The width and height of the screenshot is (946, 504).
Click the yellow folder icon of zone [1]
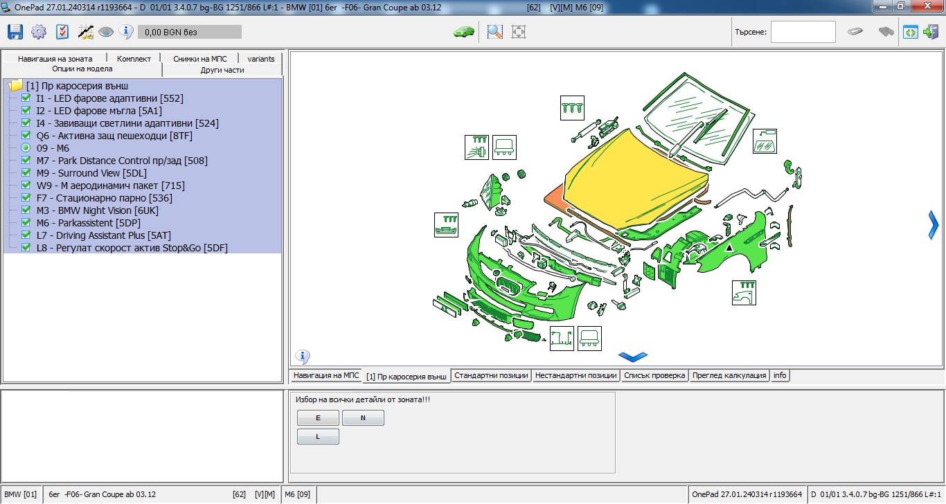pyautogui.click(x=16, y=86)
